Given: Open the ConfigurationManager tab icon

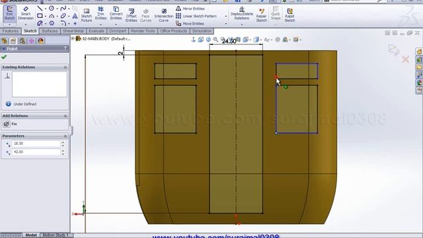Looking at the screenshot, I should (x=22, y=41).
